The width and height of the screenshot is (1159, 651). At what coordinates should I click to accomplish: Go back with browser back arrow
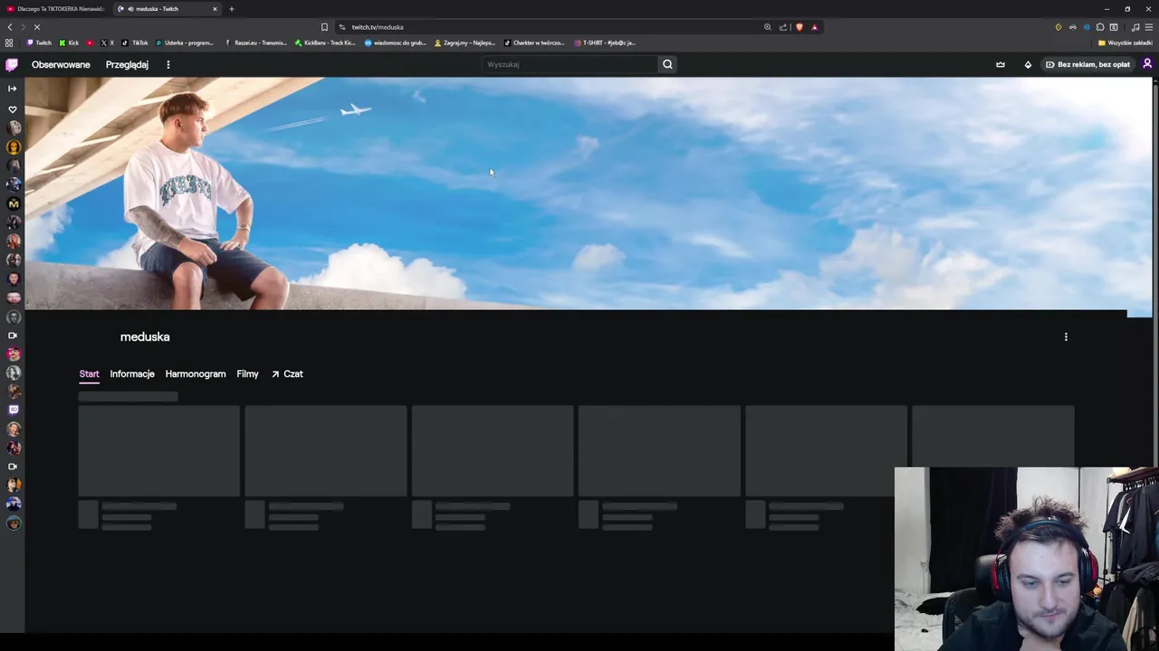[x=10, y=27]
